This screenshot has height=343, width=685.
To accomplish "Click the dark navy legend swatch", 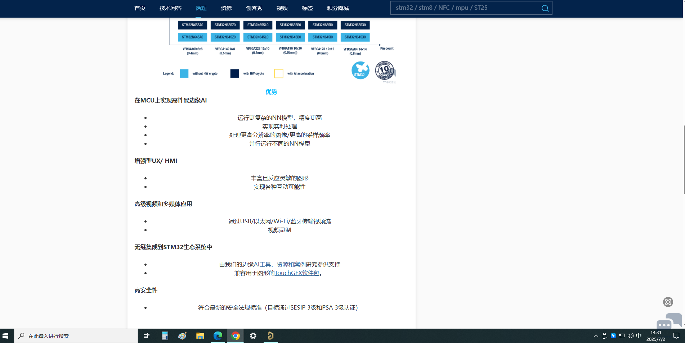I will [234, 73].
